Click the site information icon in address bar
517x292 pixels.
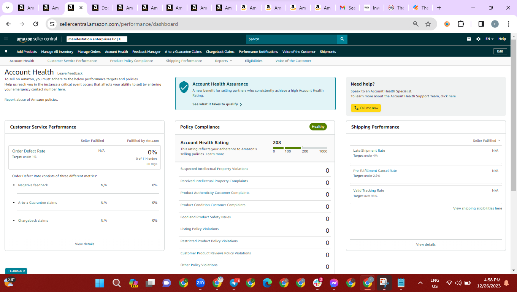point(52,24)
